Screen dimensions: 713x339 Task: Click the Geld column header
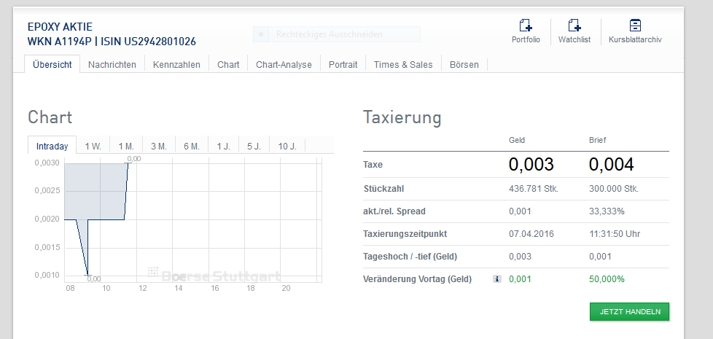[517, 141]
